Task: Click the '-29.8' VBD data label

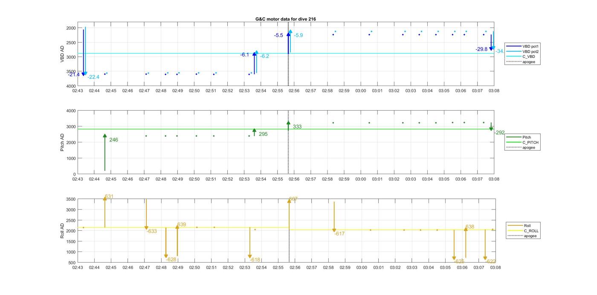Action: (481, 49)
